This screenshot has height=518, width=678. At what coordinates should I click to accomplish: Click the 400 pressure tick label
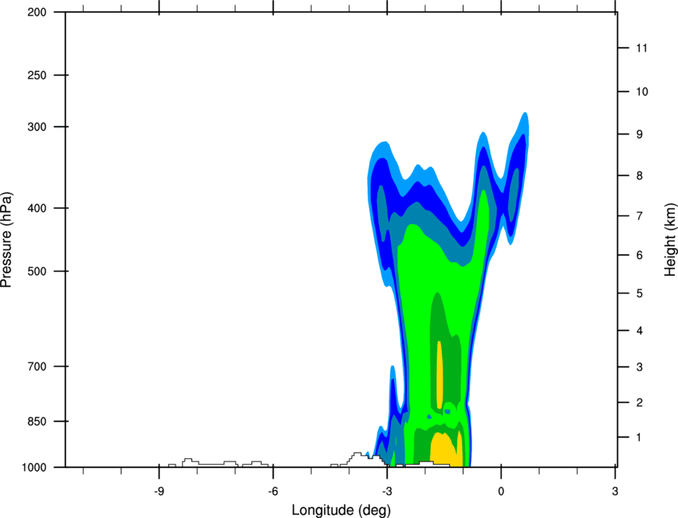point(37,208)
